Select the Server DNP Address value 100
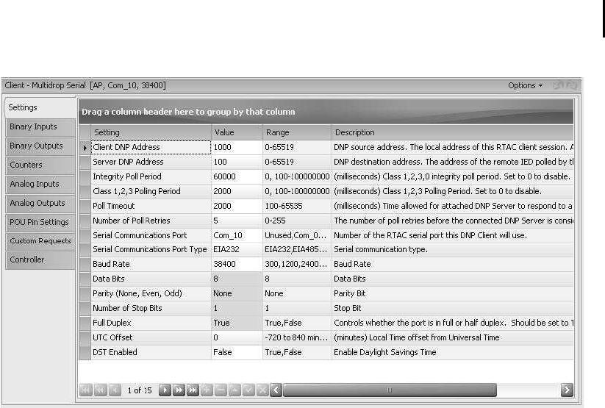 pyautogui.click(x=237, y=162)
